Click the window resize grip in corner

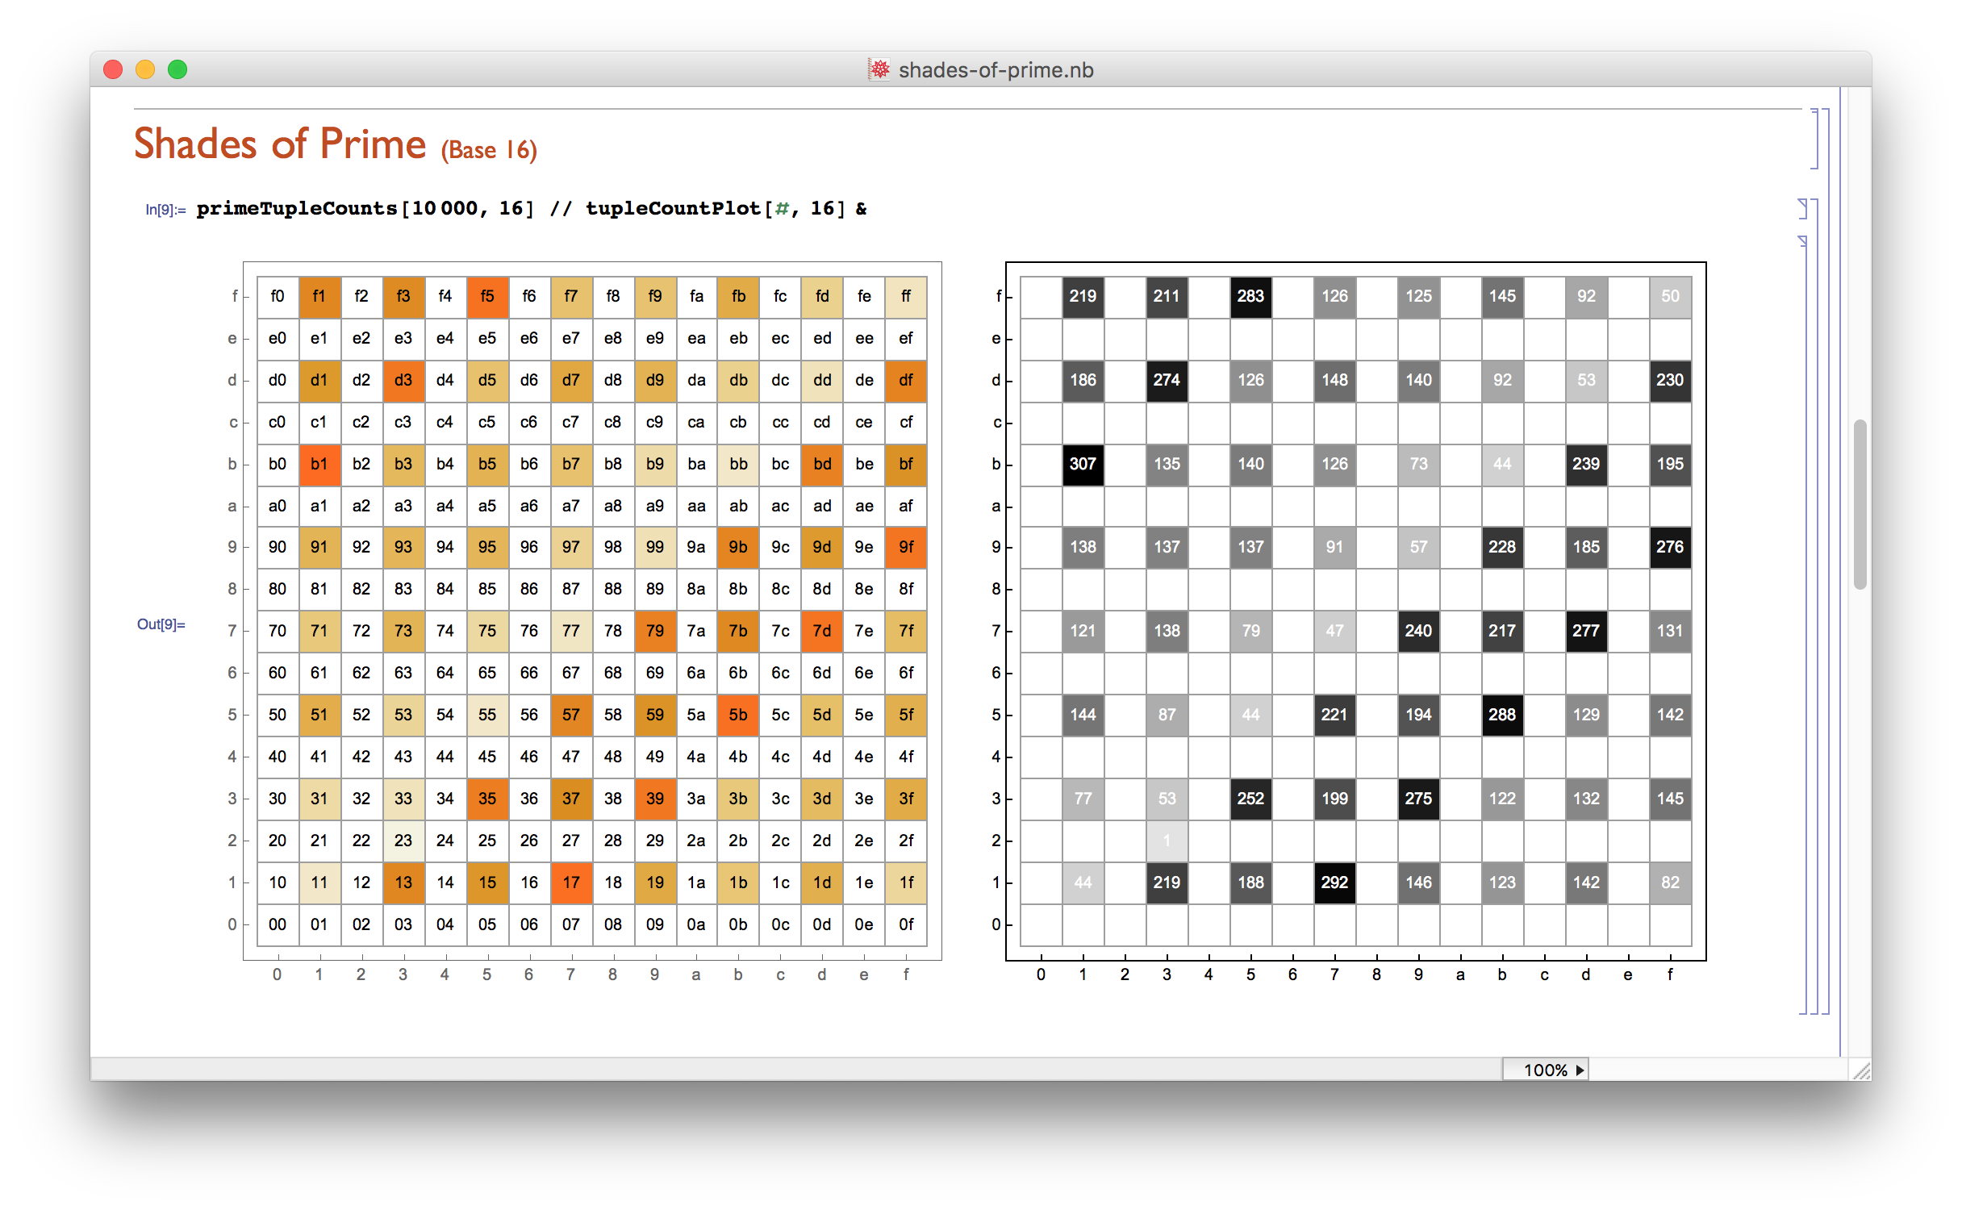(1861, 1070)
